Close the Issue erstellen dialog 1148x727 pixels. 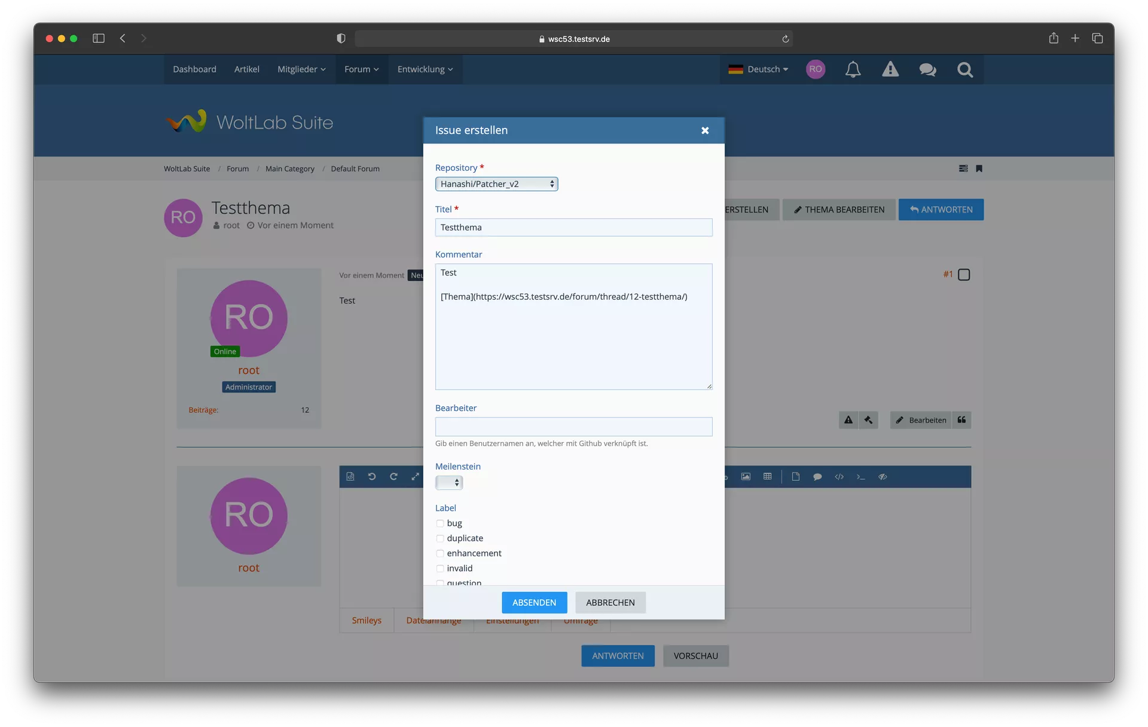705,130
